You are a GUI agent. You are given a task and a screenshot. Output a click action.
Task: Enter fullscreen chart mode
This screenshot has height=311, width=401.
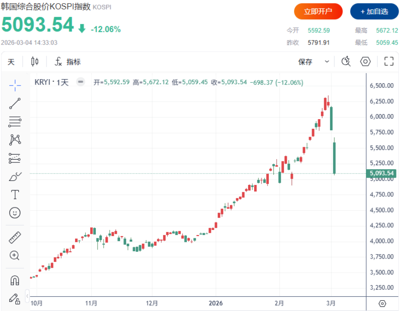388,61
